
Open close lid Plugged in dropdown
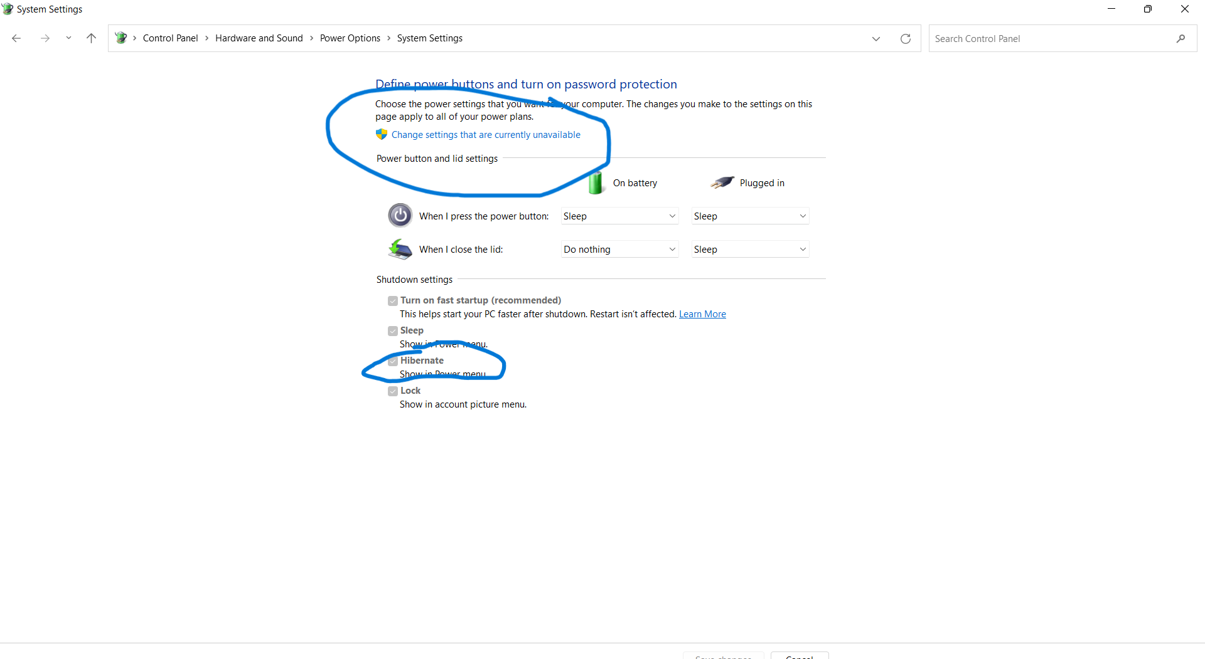click(750, 250)
